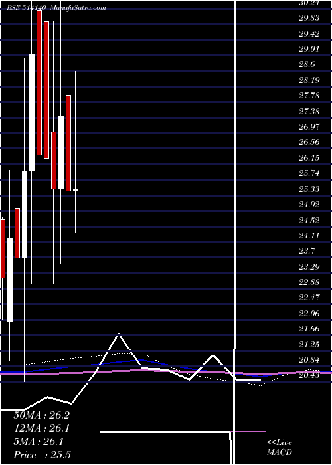Click the 28.19 price axis label
This screenshot has height=465, width=332.
tap(309, 80)
